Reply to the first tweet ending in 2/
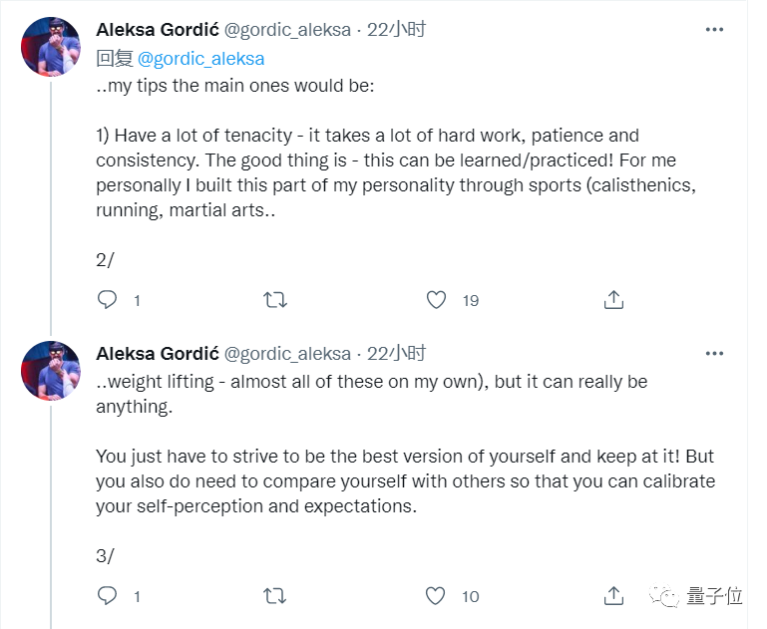The height and width of the screenshot is (629, 767). tap(108, 299)
